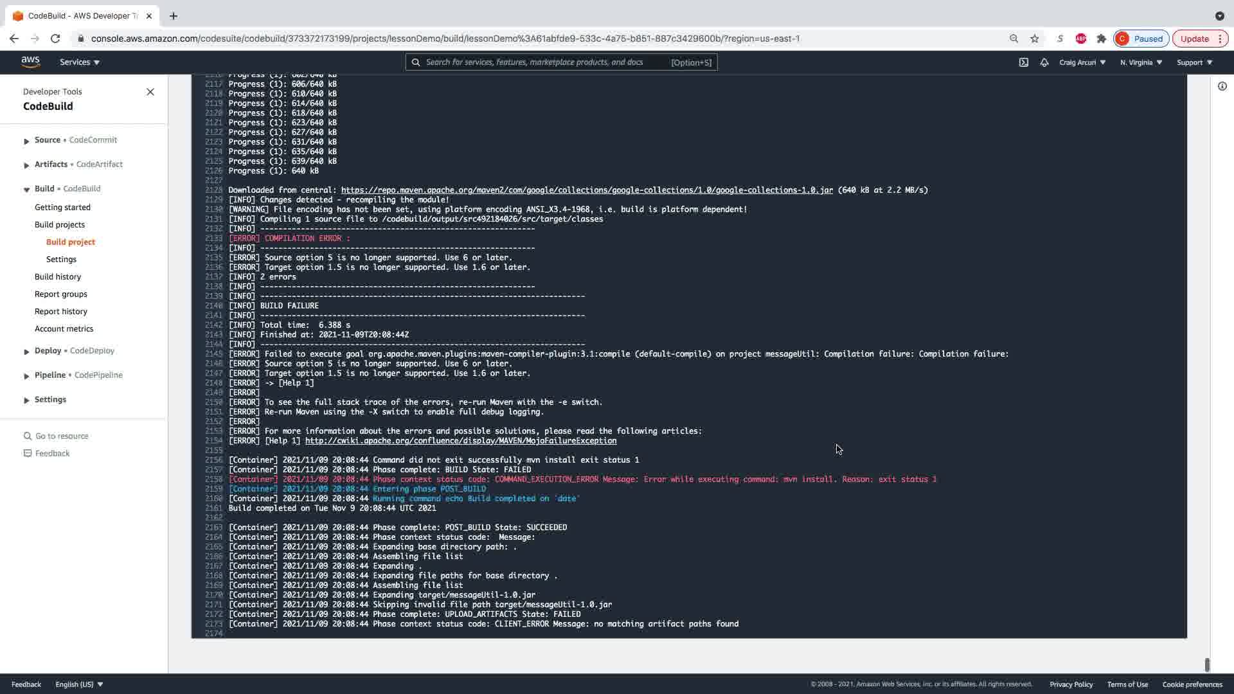Open N. Virginia region dropdown

click(x=1141, y=62)
